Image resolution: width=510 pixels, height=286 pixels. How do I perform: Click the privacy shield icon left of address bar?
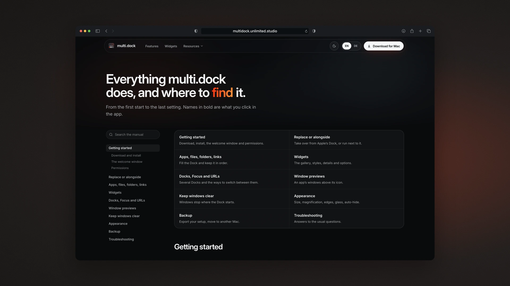[x=196, y=31]
